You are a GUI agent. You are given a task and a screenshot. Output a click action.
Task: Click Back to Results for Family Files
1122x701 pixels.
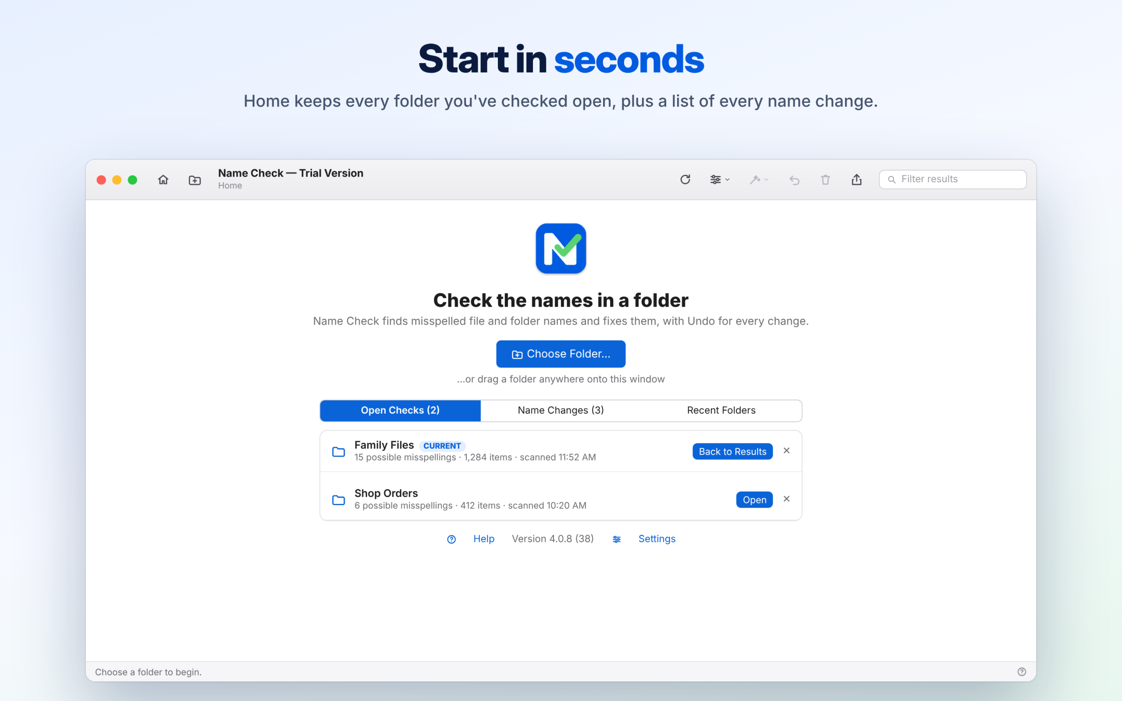(x=732, y=452)
